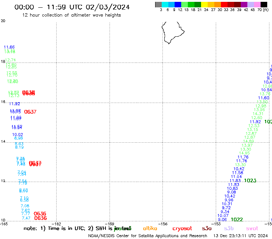This screenshot has height=239, width=272.
Task: Click the '1022' time stamp in green
Action: [237, 220]
